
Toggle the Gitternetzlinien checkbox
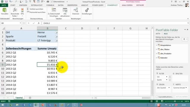52,2
